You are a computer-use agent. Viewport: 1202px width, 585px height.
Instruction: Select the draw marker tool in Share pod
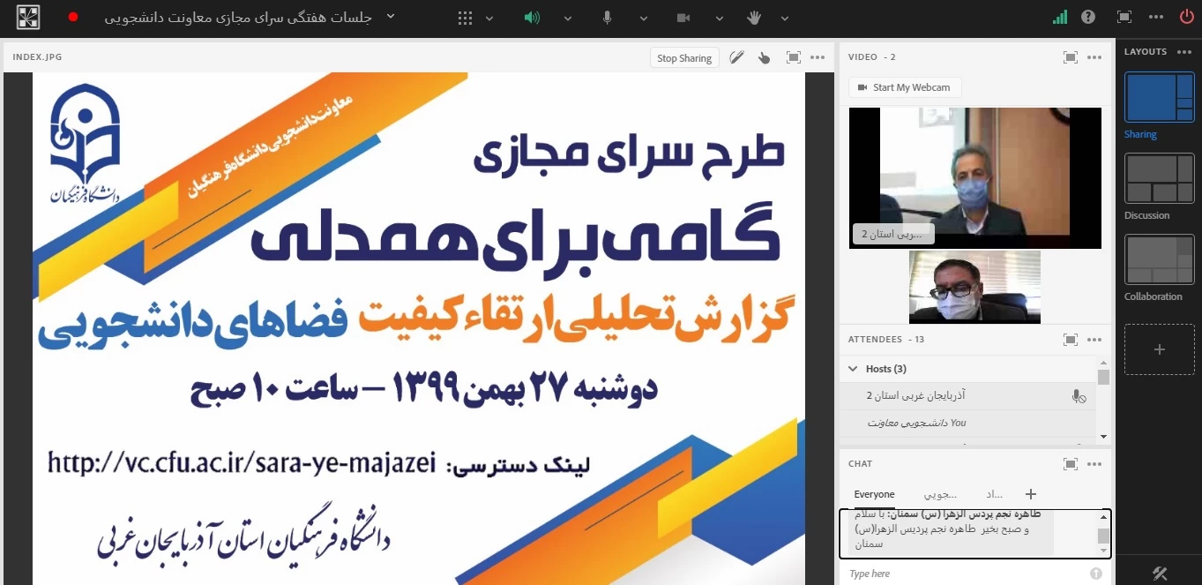coord(736,58)
